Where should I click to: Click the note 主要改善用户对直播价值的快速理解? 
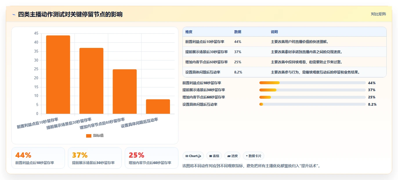click(300, 42)
